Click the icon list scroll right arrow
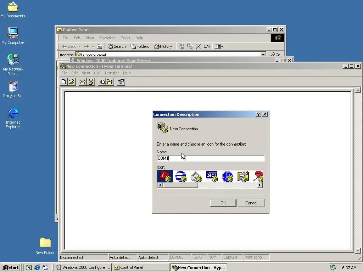Viewport: 363px width, 272px height. coord(260,185)
